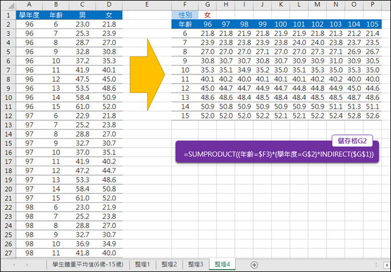
Task: Select cell C8 showing 47.5
Action: coord(82,79)
